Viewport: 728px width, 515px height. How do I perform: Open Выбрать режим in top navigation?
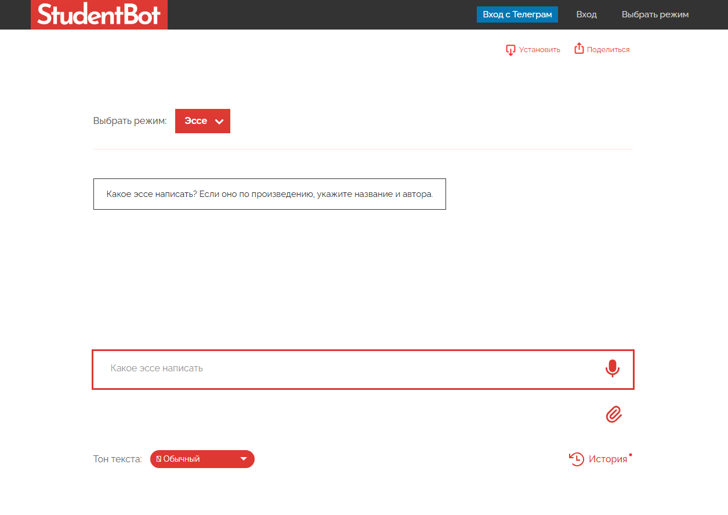655,14
